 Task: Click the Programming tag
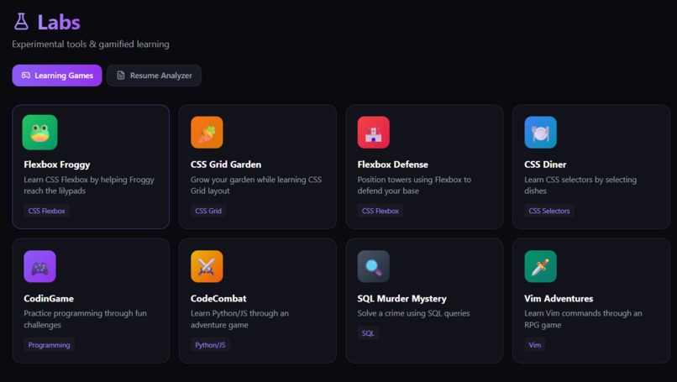coord(50,345)
